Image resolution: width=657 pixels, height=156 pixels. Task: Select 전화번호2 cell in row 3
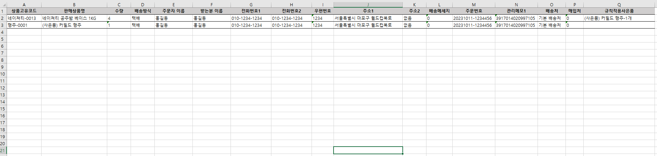tap(291, 25)
